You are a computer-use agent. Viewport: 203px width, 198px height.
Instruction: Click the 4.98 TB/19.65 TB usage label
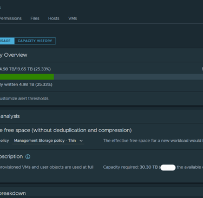(25, 69)
